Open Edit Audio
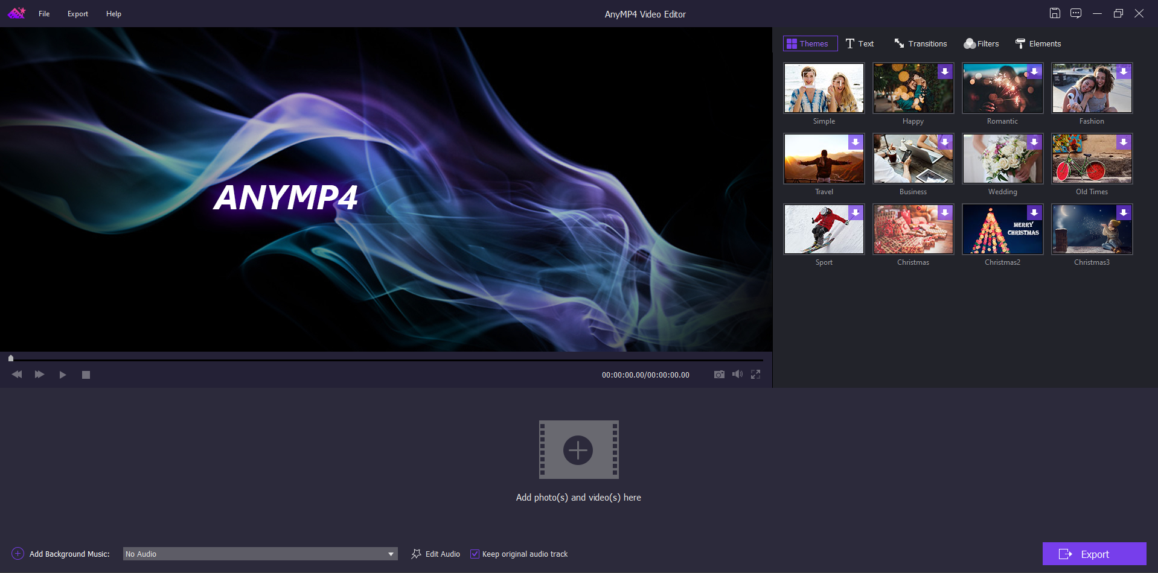This screenshot has height=573, width=1158. click(436, 554)
